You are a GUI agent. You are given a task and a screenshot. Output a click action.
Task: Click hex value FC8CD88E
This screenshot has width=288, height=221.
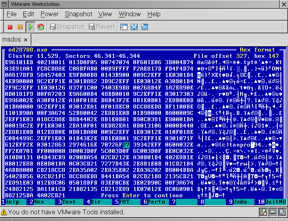pyautogui.click(x=51, y=69)
